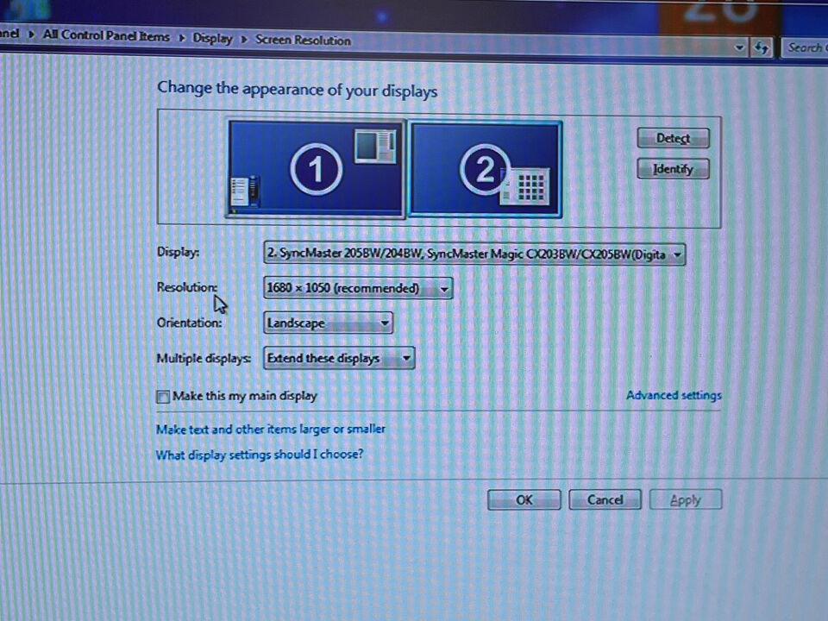828x621 pixels.
Task: Select monitor 2 in the display arrangement
Action: click(484, 169)
